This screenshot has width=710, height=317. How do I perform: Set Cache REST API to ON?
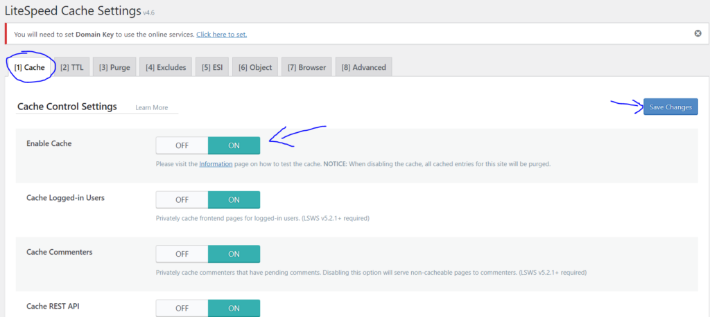pos(234,309)
